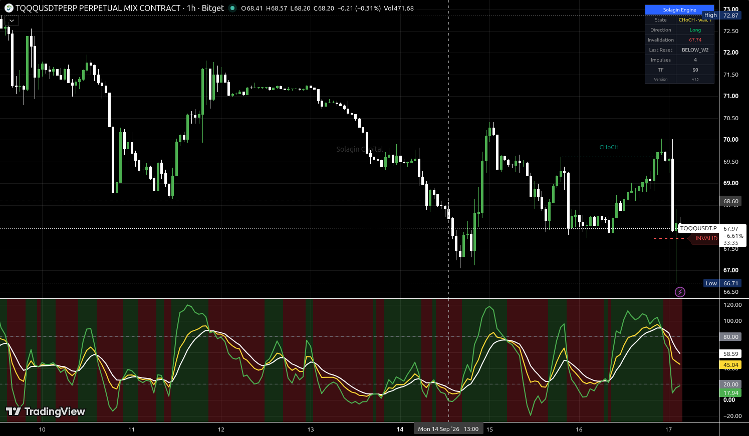The height and width of the screenshot is (436, 749).
Task: Click the green 17.94 indicator value label
Action: [730, 393]
